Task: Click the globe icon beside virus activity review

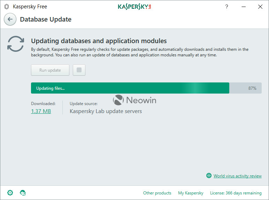Action: (x=209, y=176)
